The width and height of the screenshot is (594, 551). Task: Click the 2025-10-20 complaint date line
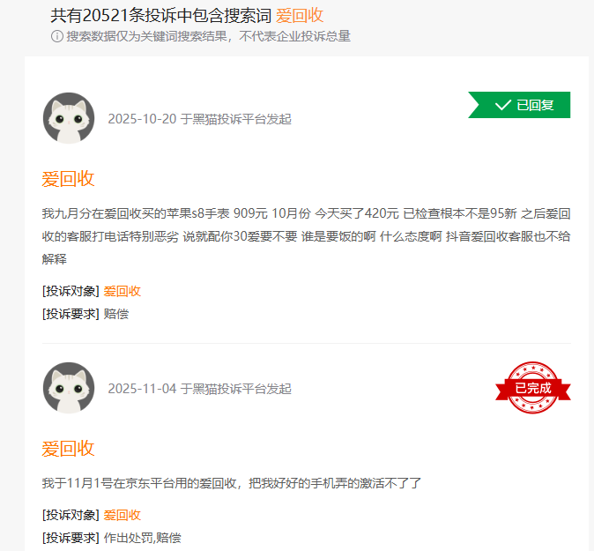[200, 119]
